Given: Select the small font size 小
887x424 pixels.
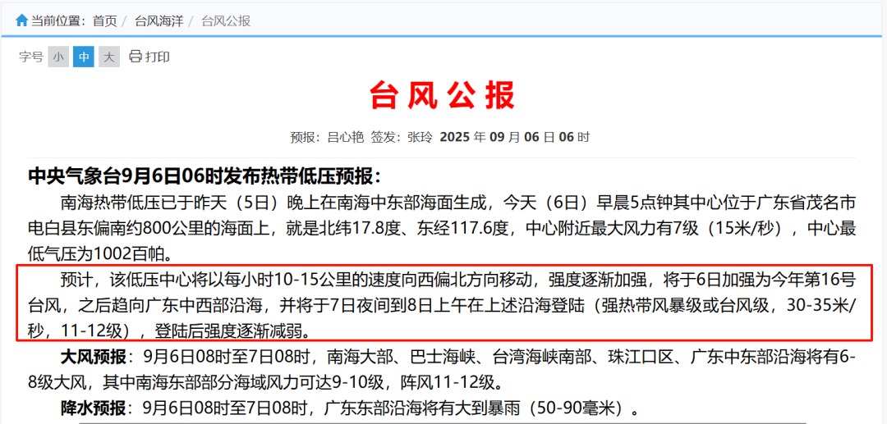Looking at the screenshot, I should [x=58, y=57].
